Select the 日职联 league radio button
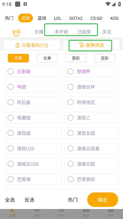 click(x=11, y=72)
